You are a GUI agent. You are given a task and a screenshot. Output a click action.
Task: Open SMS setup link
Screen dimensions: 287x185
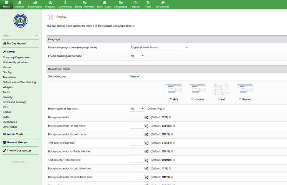point(6,117)
